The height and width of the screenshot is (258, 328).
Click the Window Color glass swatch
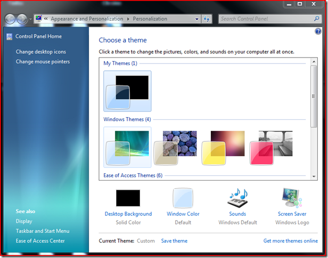(183, 198)
